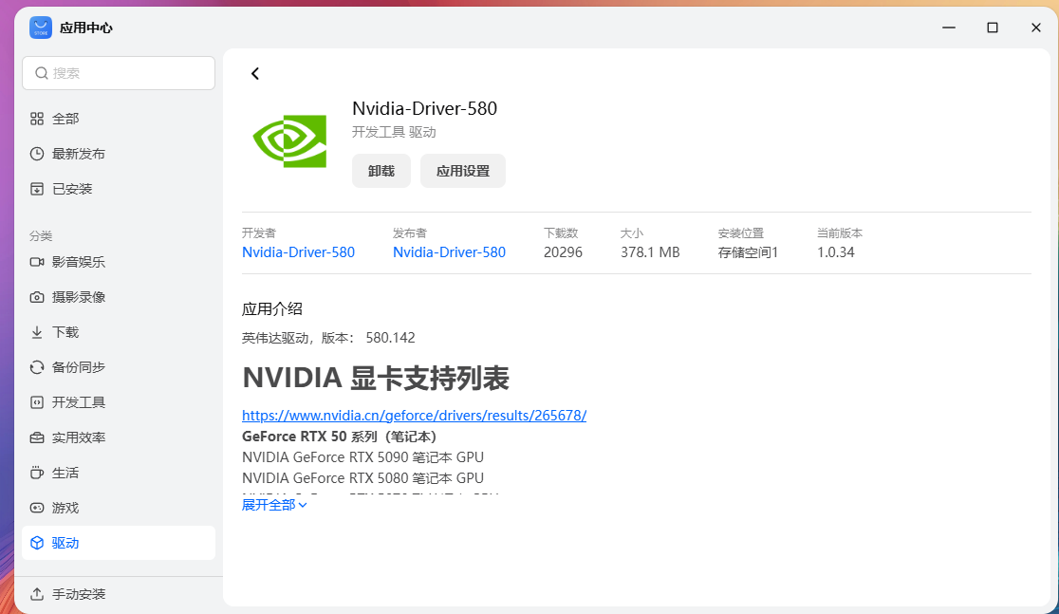Select the 生活 category
Viewport: 1059px width, 614px height.
click(119, 473)
